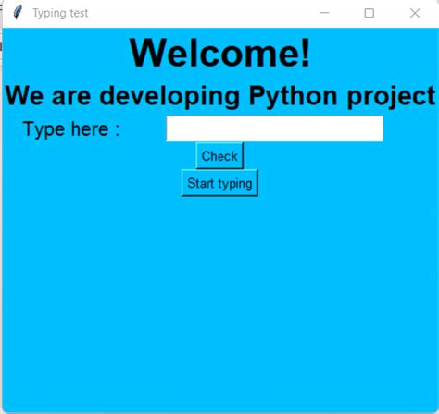Close the Typing test window

(415, 13)
